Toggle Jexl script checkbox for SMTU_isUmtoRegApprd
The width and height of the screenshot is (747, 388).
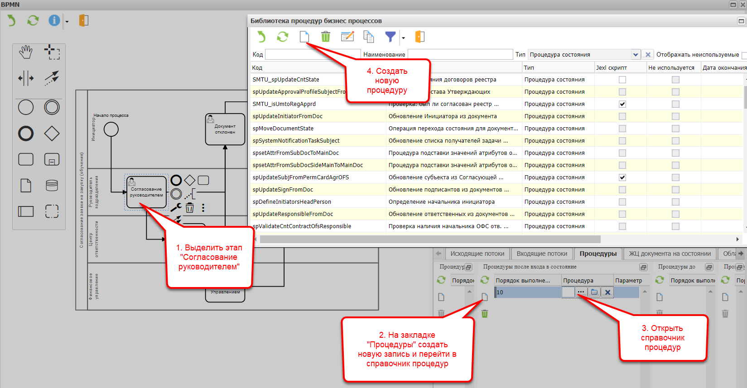click(x=622, y=104)
